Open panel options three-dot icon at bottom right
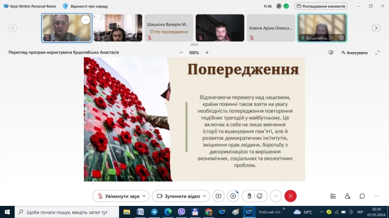The image size is (389, 218). [x=377, y=196]
